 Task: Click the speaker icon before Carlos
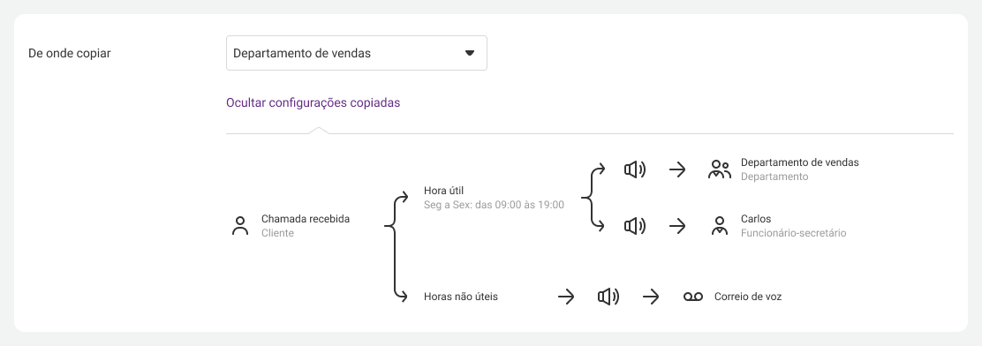[x=634, y=226]
